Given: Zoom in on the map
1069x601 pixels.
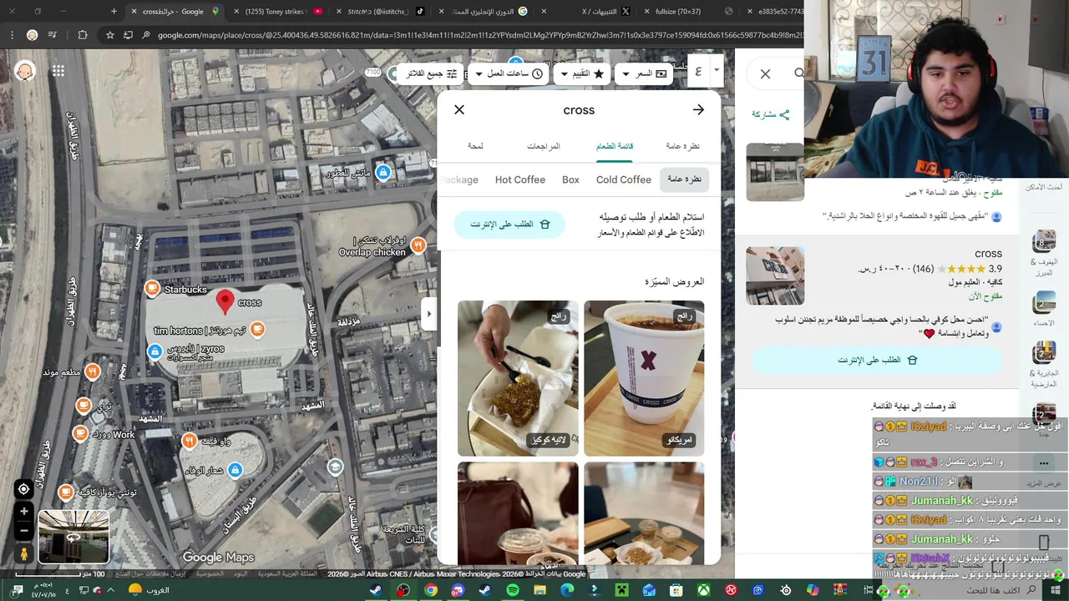Looking at the screenshot, I should coord(23,512).
